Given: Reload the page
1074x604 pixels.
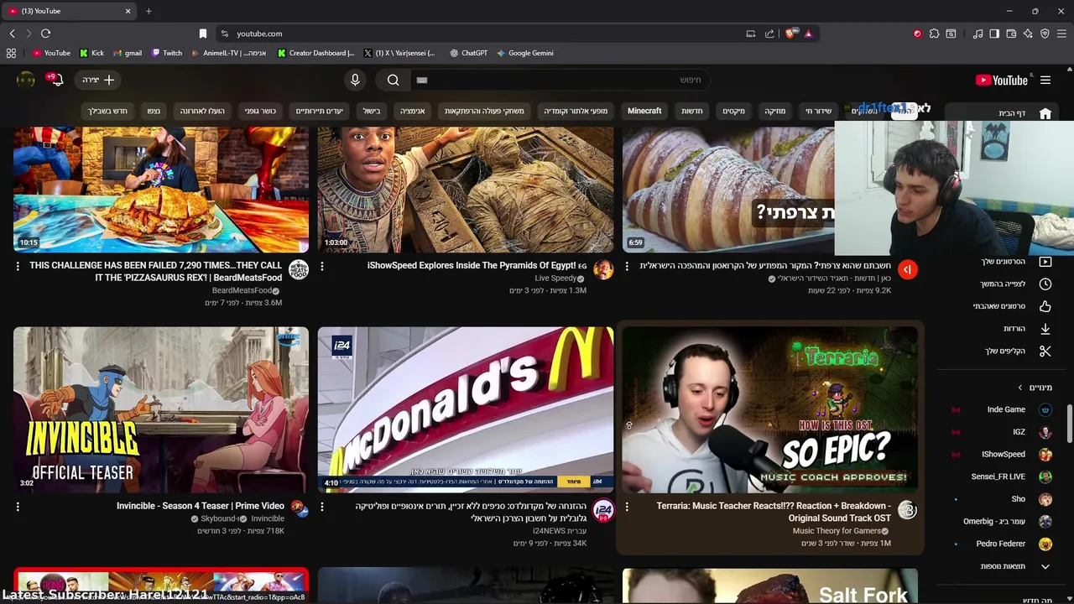Looking at the screenshot, I should tap(45, 34).
